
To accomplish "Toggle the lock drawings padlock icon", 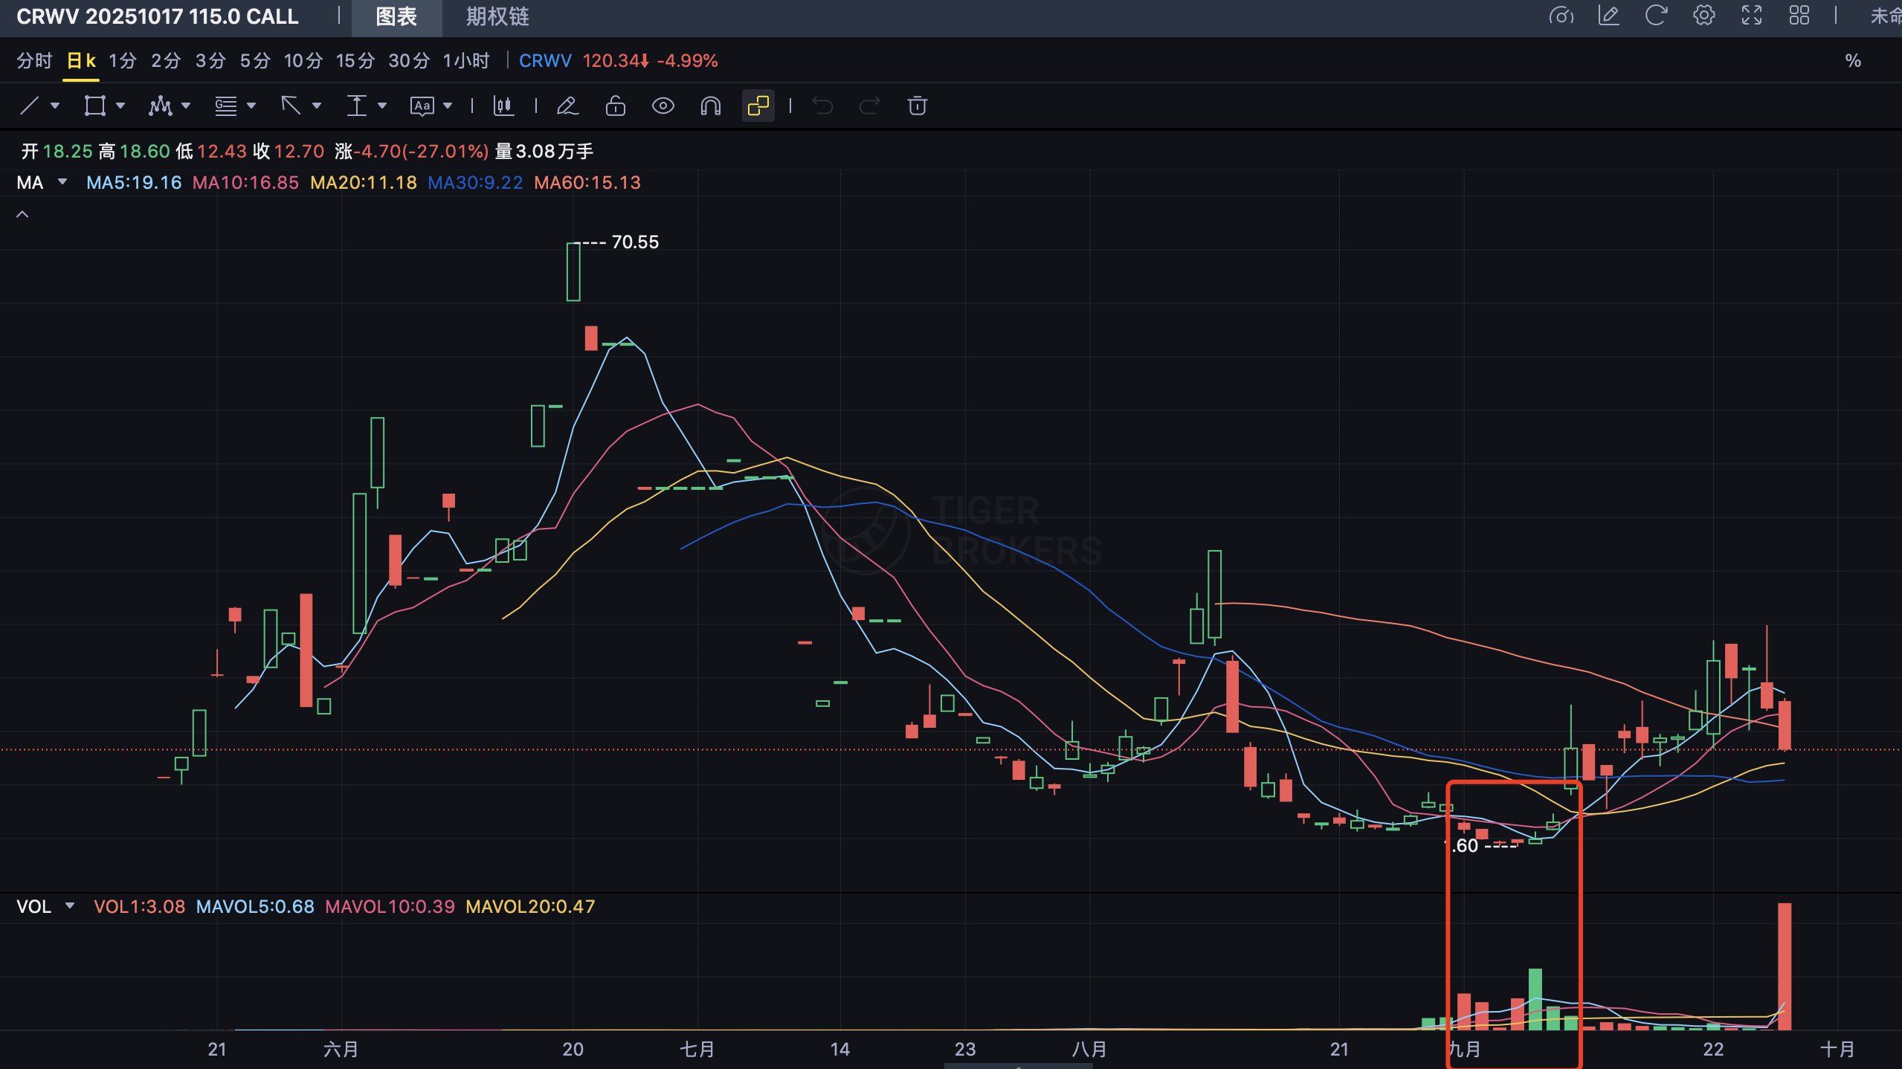I will point(615,106).
